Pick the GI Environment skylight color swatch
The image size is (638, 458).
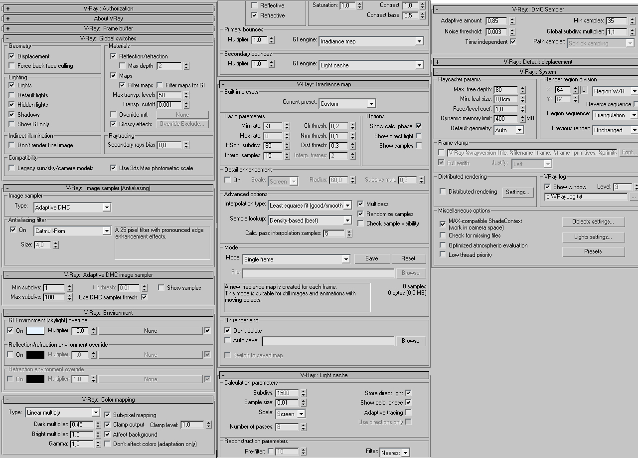point(35,331)
